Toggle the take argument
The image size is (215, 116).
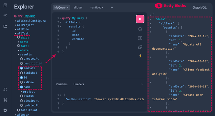tap(19, 46)
